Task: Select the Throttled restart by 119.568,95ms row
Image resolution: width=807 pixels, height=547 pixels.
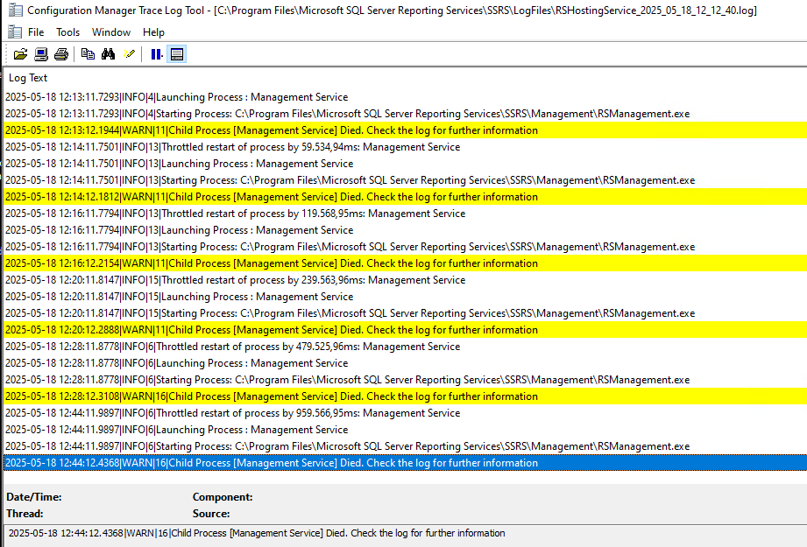Action: (x=405, y=214)
